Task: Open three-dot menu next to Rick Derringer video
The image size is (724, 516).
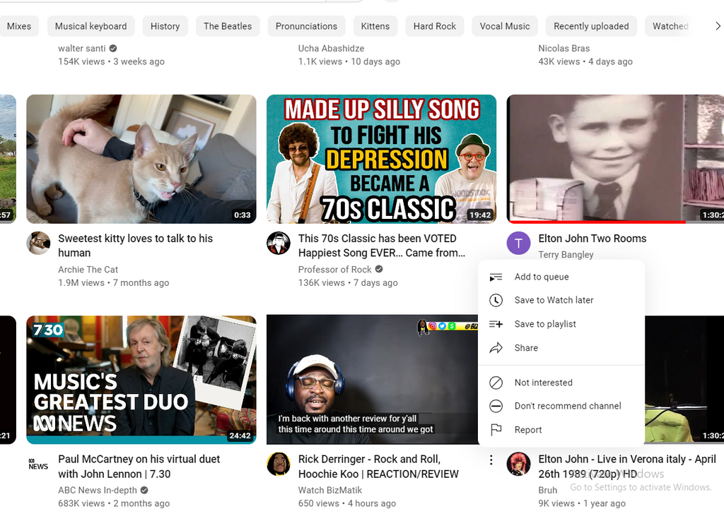Action: click(x=491, y=460)
